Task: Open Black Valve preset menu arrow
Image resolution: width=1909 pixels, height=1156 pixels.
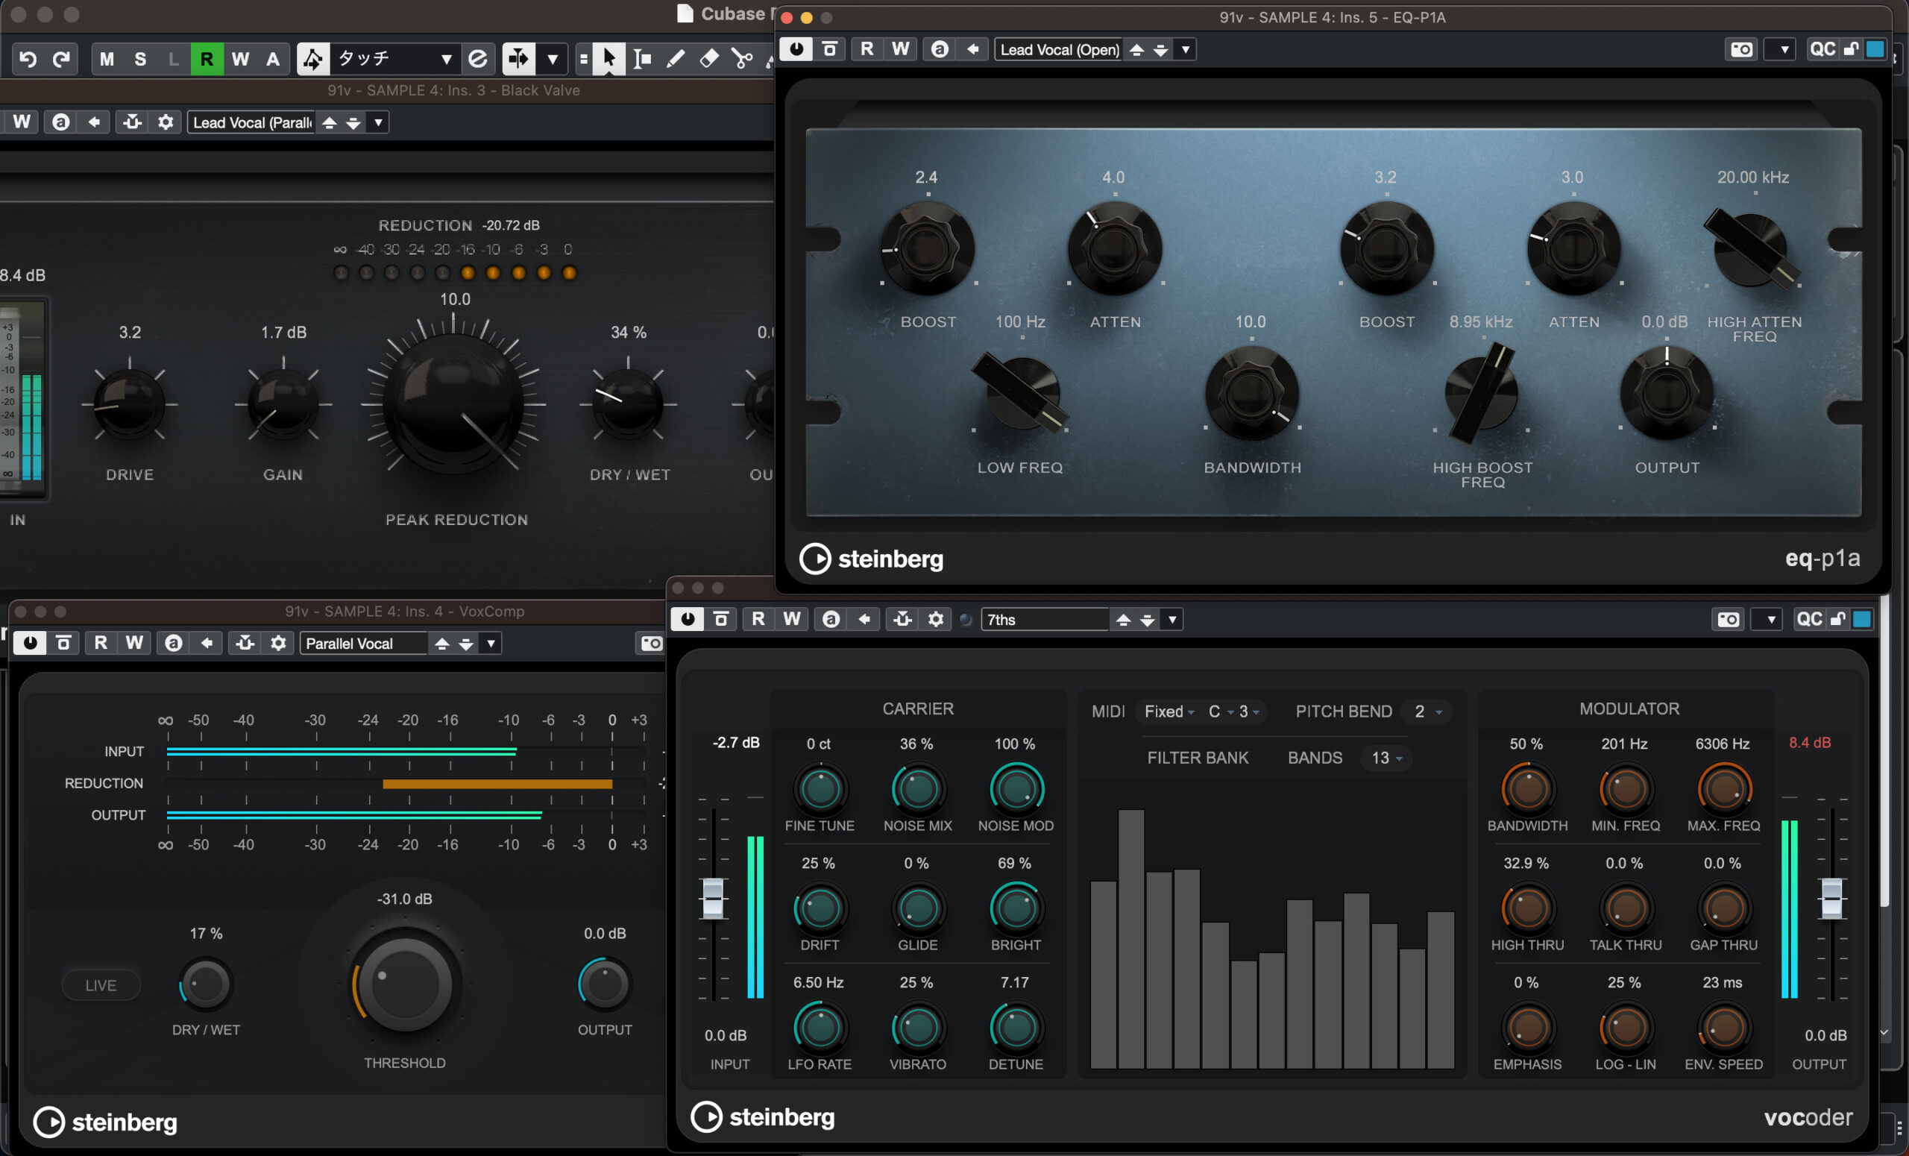Action: click(378, 122)
